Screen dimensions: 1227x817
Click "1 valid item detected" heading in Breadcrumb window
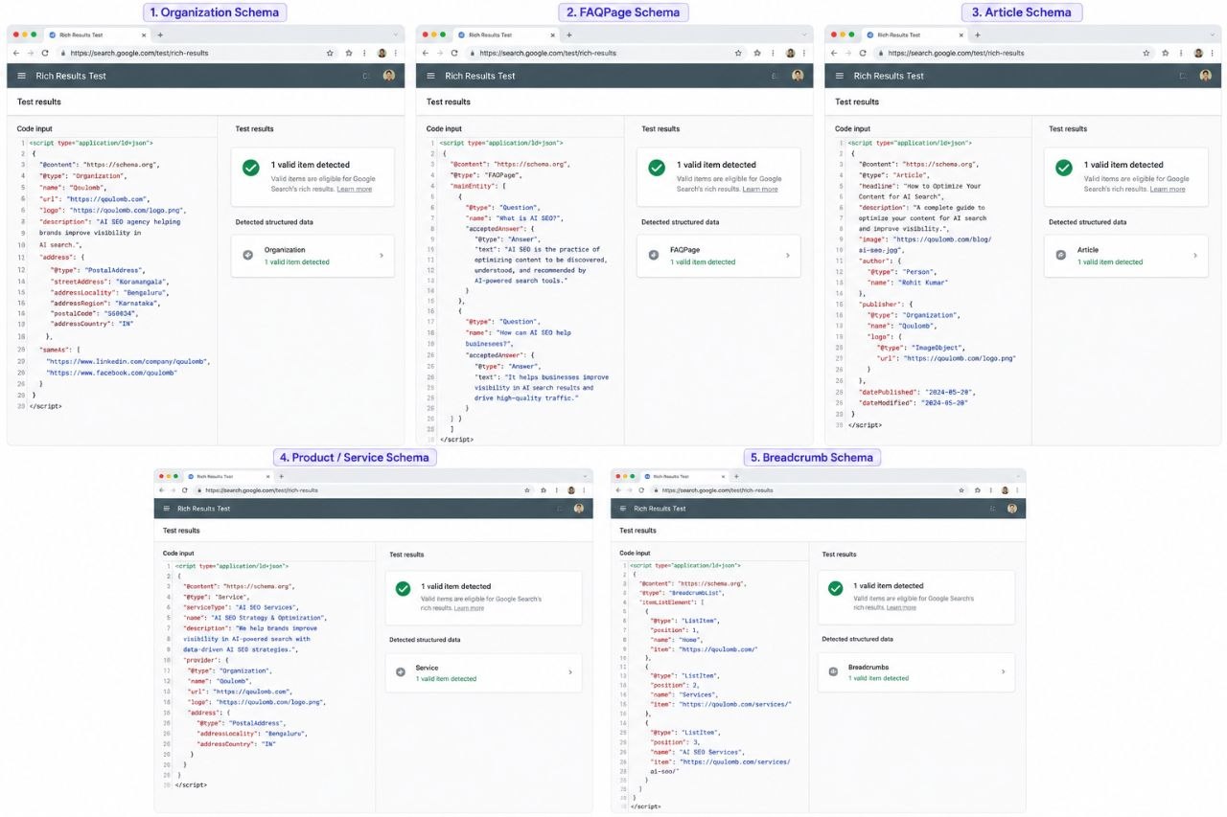(x=889, y=585)
